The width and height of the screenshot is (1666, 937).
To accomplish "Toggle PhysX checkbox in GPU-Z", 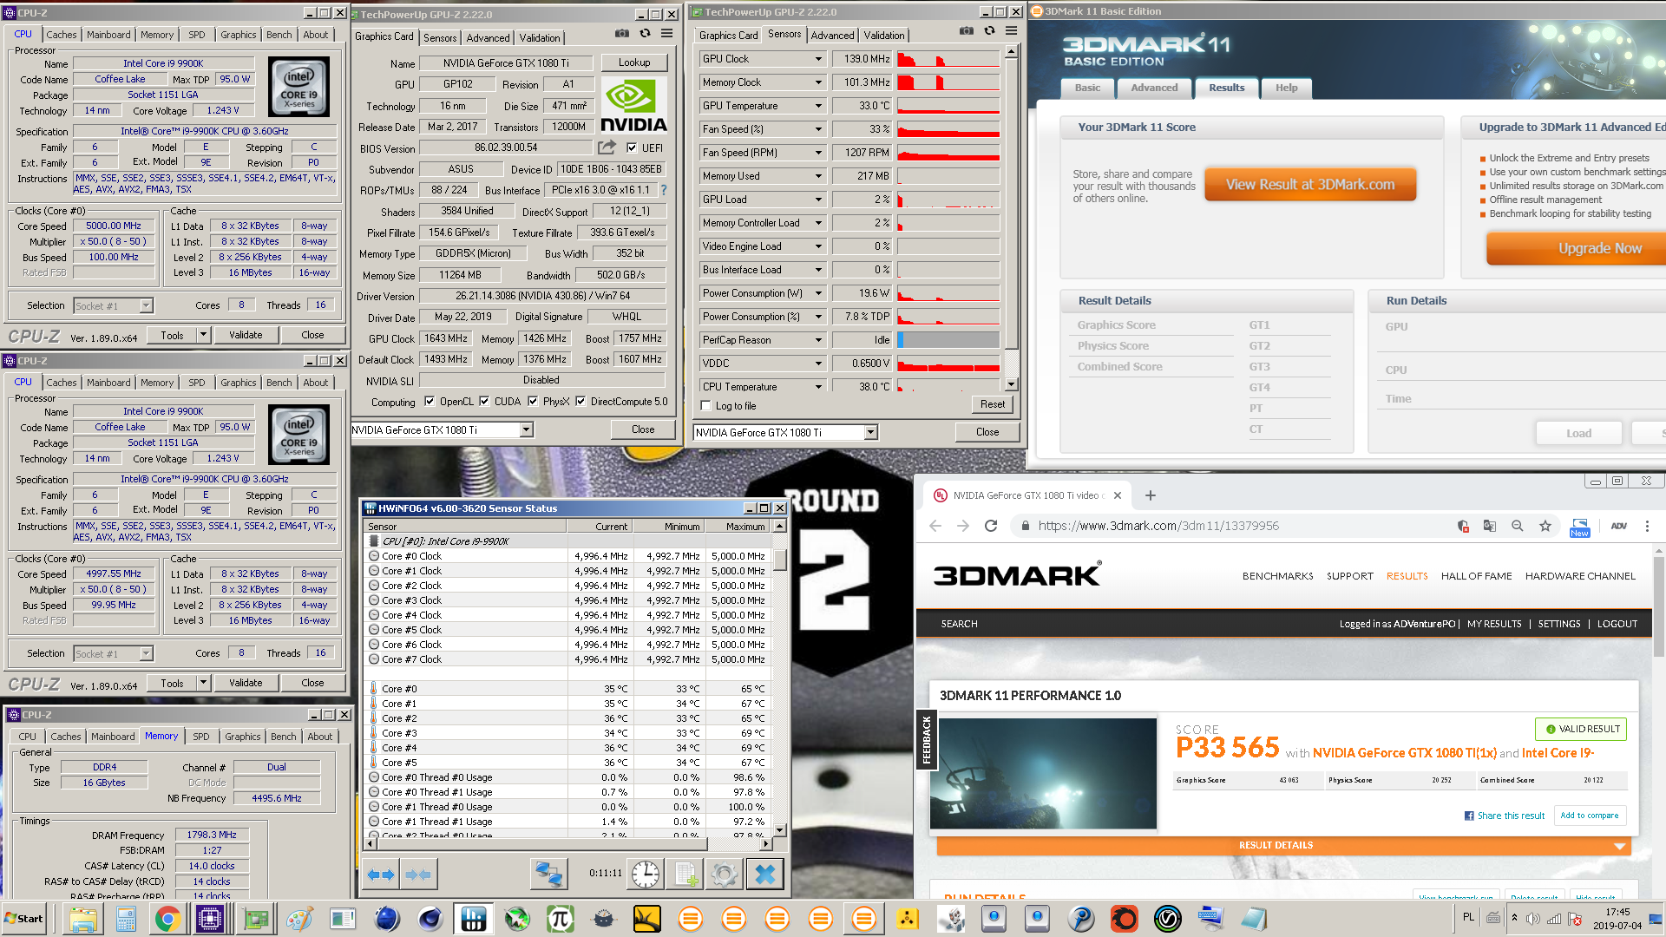I will [x=533, y=402].
